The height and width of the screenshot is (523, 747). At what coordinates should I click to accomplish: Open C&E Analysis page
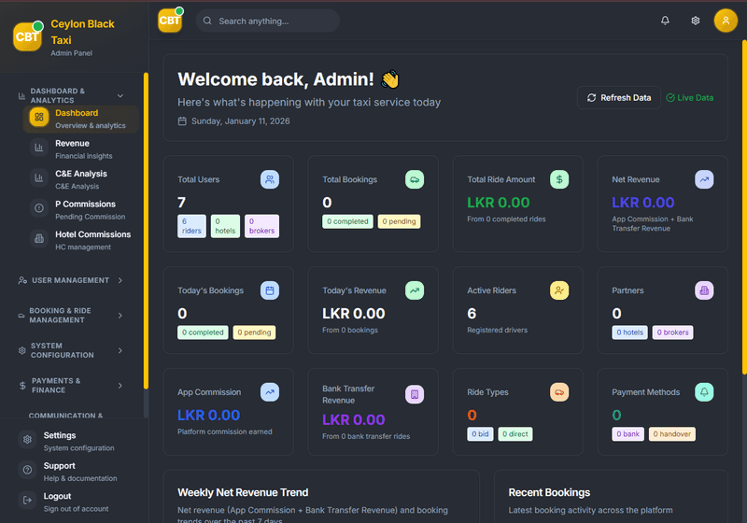(81, 179)
